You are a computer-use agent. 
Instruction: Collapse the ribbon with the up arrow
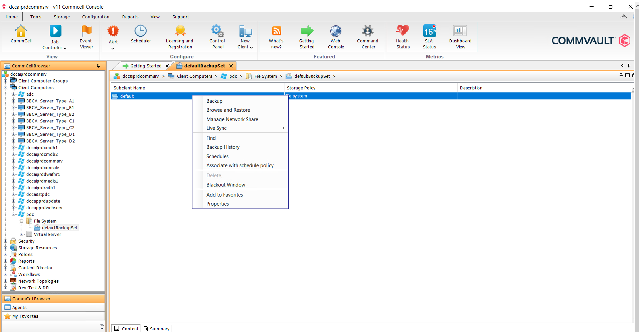point(624,17)
